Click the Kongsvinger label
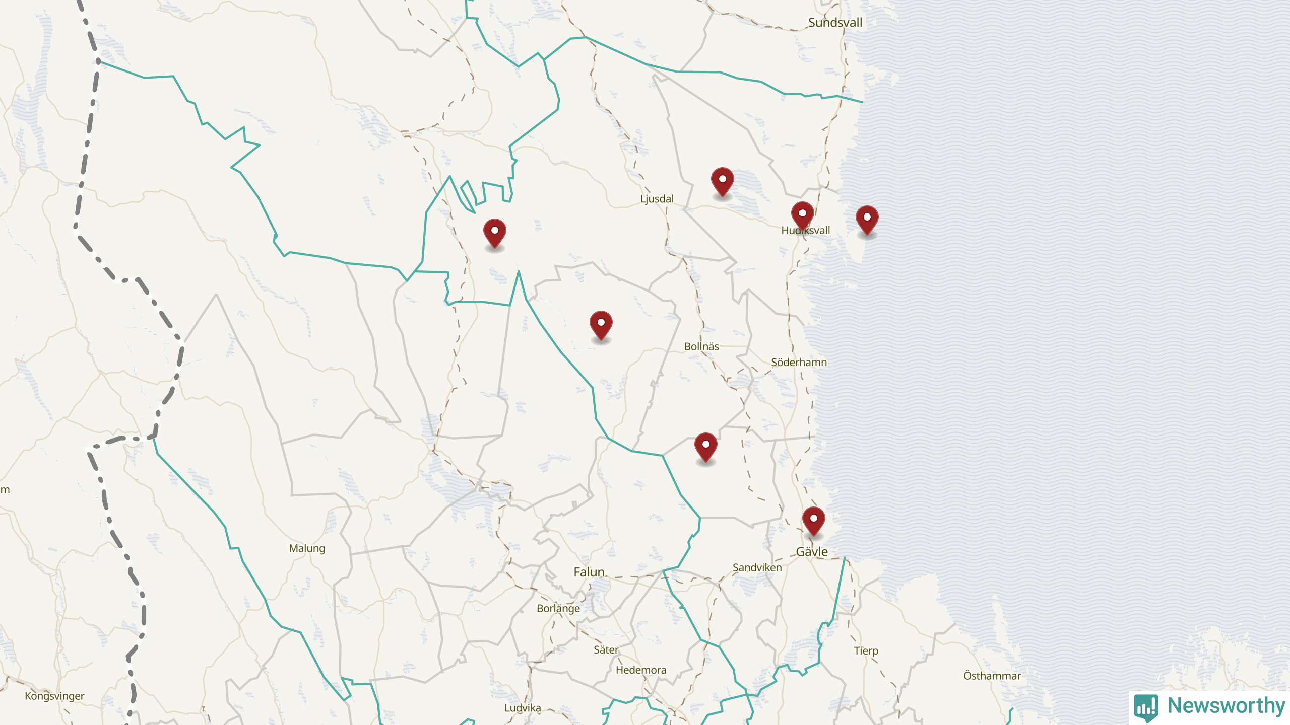This screenshot has height=725, width=1290. [54, 696]
